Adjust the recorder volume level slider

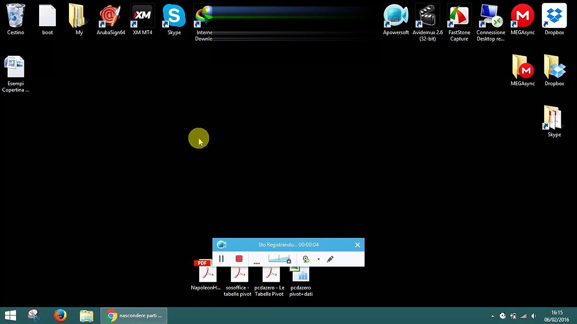tap(279, 259)
